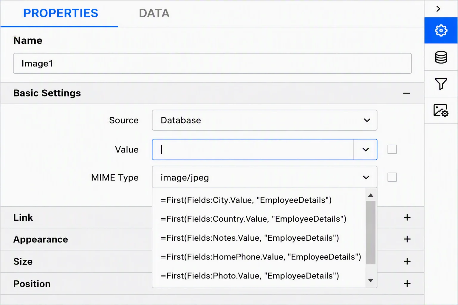Open the database data icon panel
This screenshot has width=458, height=305.
[x=441, y=57]
